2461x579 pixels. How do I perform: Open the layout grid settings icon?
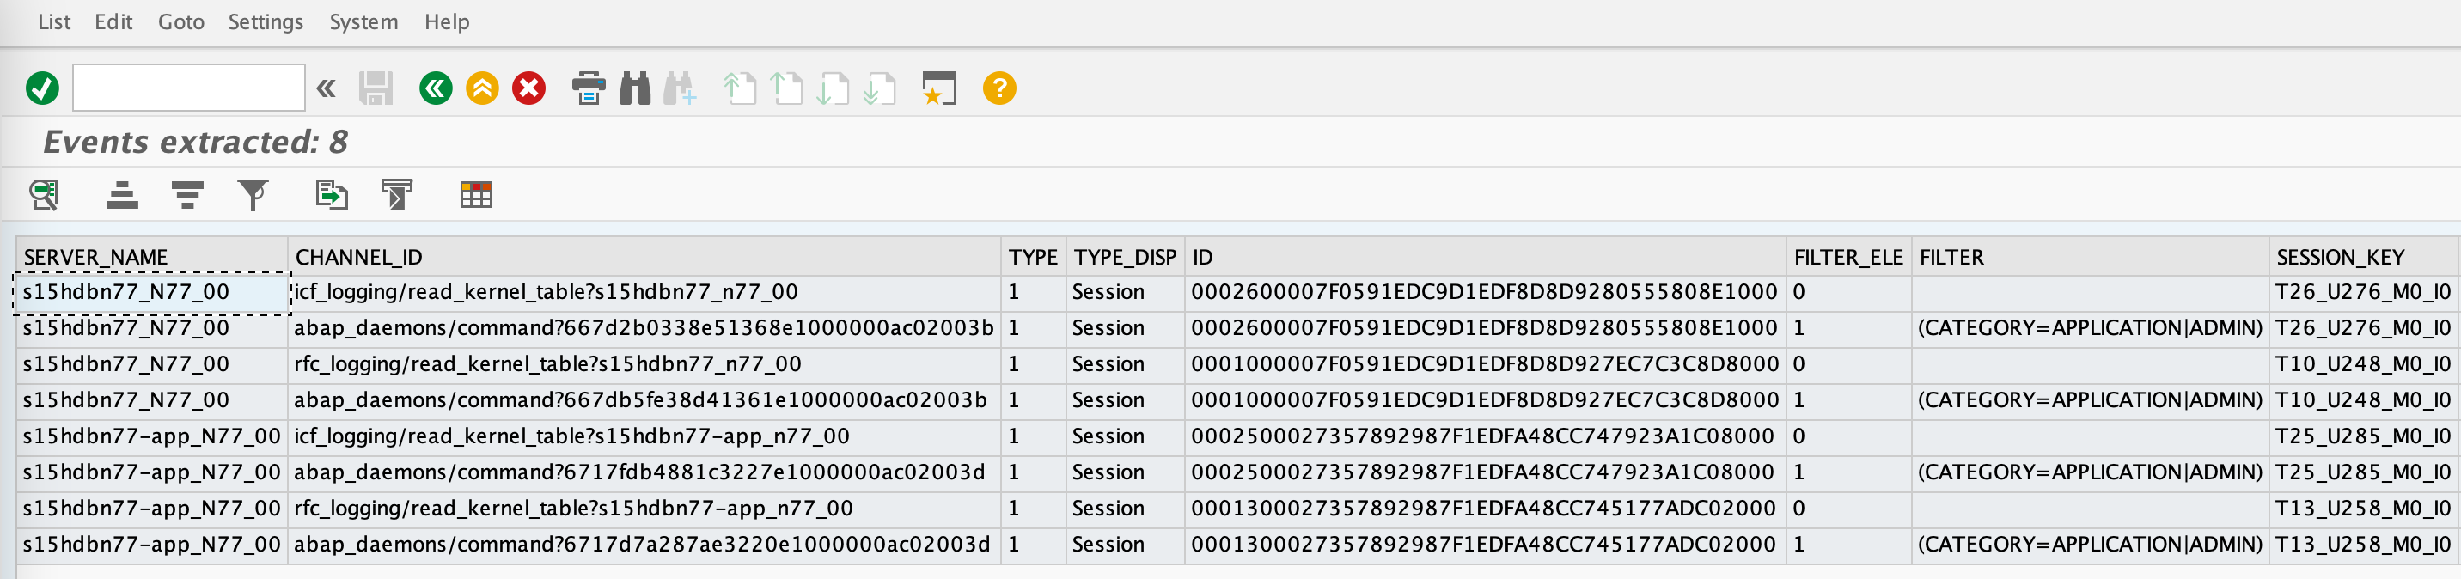click(476, 195)
